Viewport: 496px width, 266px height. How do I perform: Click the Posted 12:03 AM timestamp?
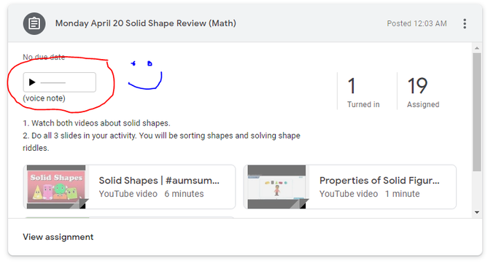coord(416,24)
